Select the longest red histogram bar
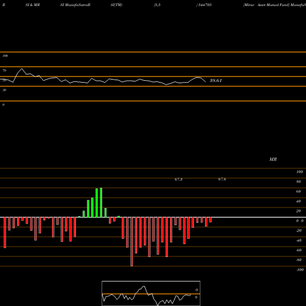Viewport: 306px width, 306px height. pyautogui.click(x=132, y=242)
